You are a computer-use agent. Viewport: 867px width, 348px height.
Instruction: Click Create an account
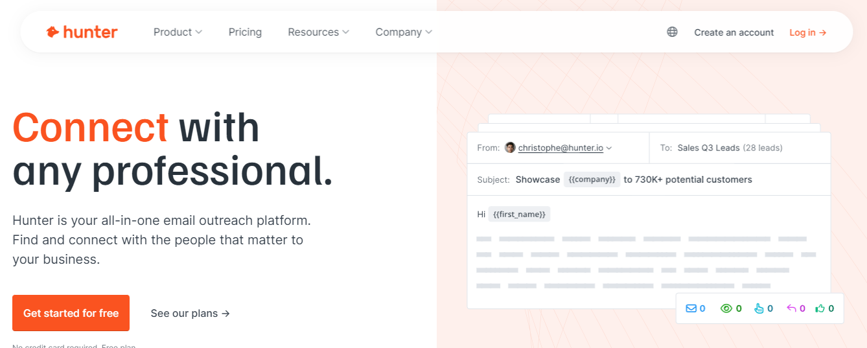(x=734, y=32)
